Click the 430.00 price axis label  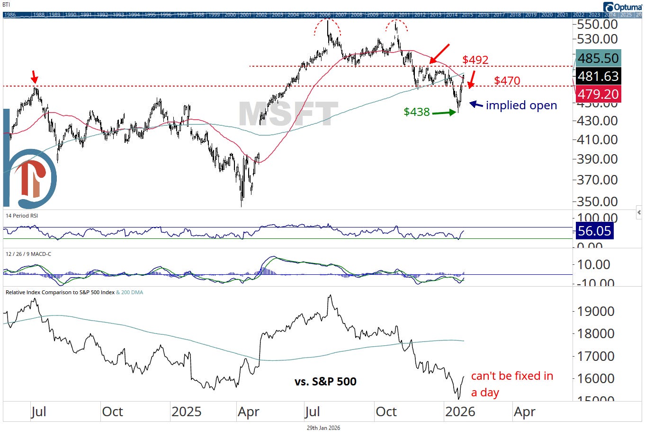point(597,121)
